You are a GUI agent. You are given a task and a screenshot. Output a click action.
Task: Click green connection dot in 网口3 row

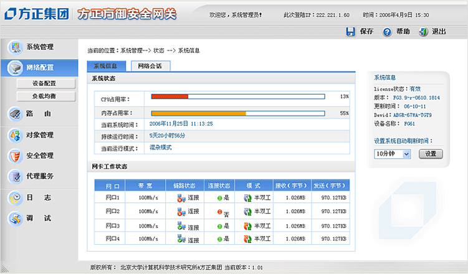[x=220, y=226]
